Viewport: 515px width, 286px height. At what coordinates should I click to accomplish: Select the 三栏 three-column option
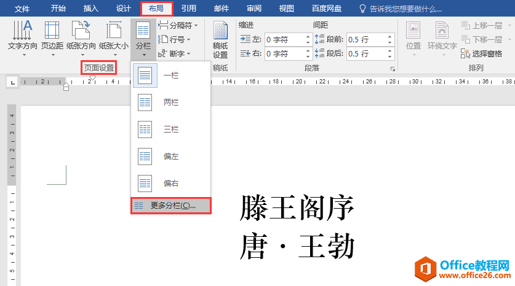[171, 129]
